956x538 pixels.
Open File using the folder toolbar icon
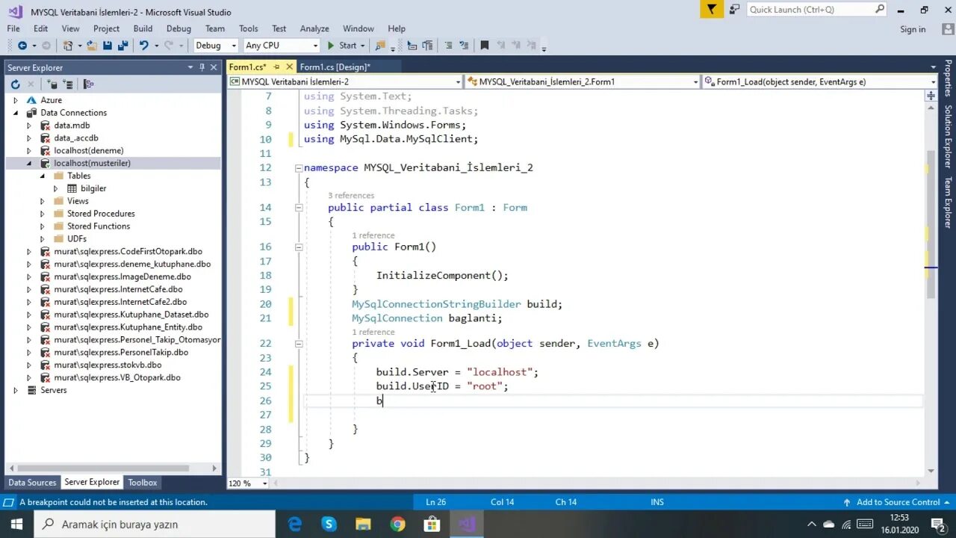[92, 46]
